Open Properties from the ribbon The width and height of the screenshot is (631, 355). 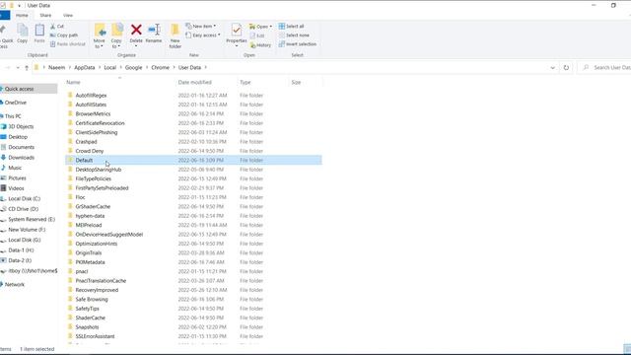coord(237,35)
